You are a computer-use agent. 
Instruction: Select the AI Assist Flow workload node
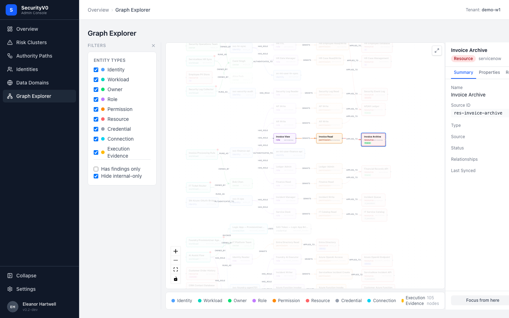(198, 257)
